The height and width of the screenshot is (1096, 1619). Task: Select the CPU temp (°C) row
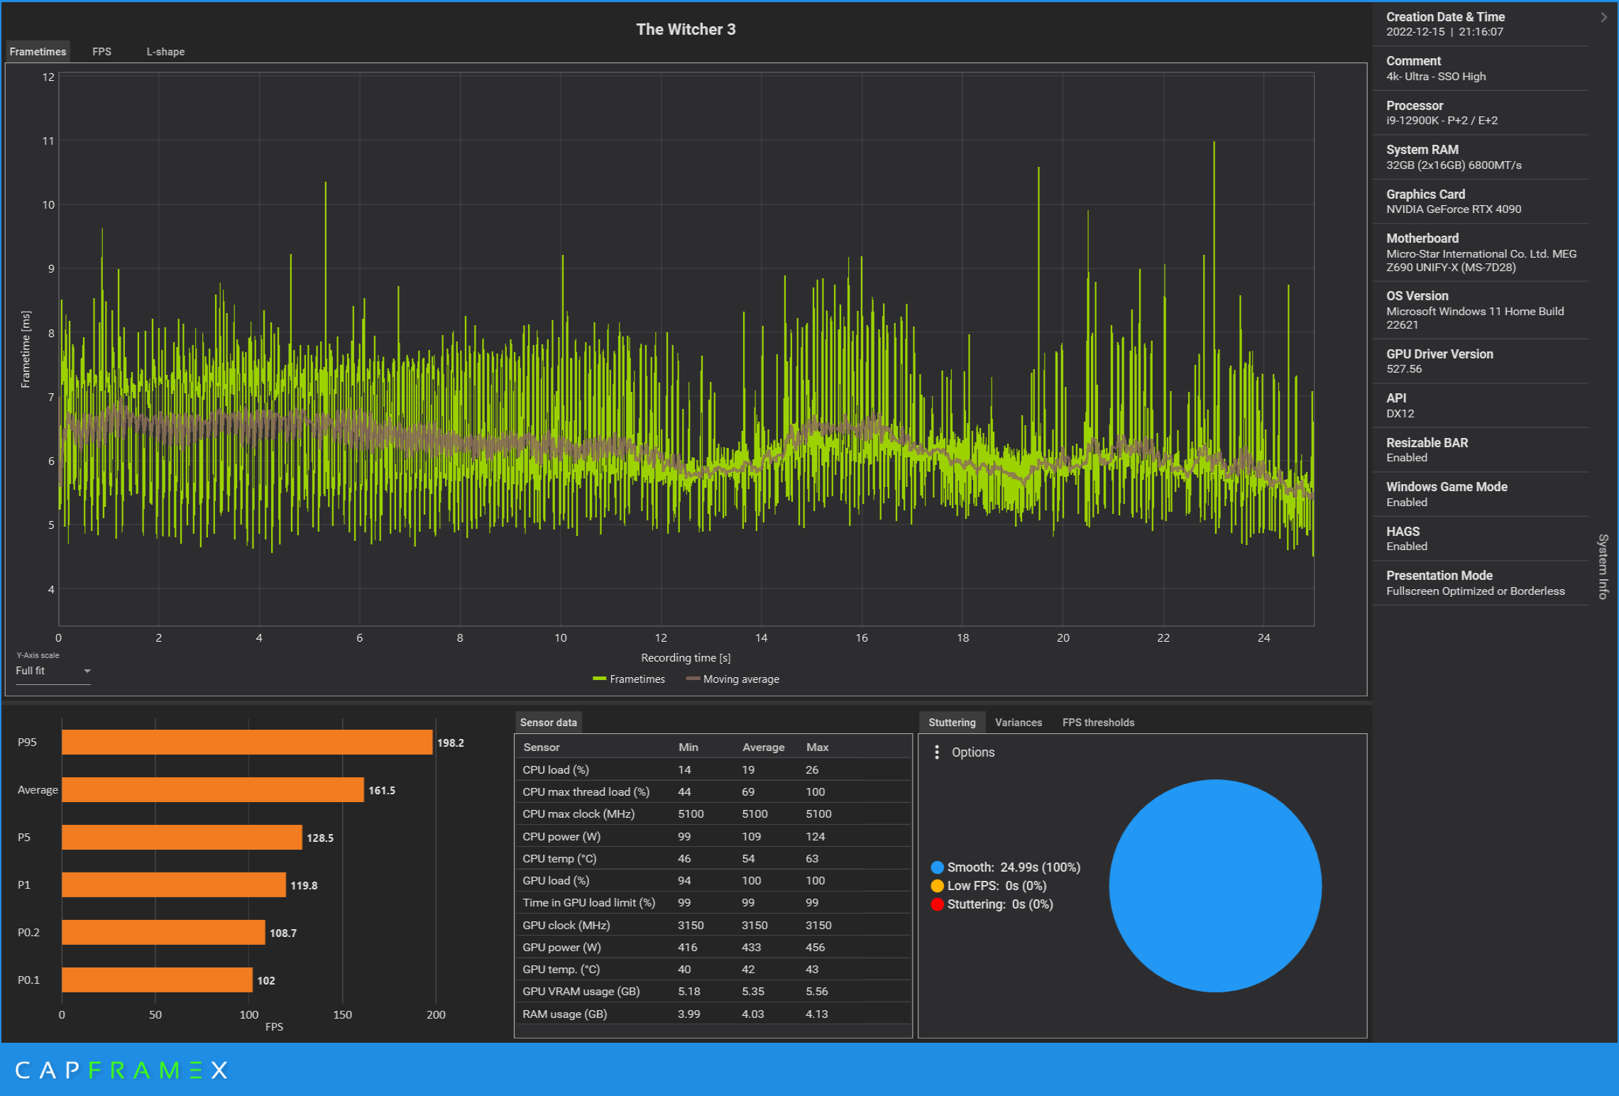[713, 859]
